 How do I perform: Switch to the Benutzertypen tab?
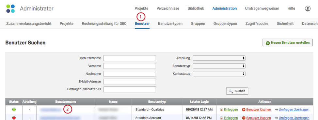coord(170,23)
